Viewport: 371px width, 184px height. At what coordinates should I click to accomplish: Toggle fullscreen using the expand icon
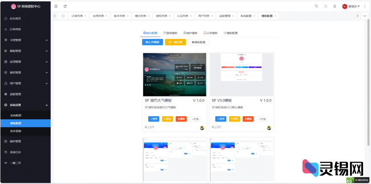pos(326,6)
